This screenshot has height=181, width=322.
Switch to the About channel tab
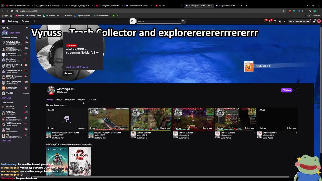(x=59, y=100)
